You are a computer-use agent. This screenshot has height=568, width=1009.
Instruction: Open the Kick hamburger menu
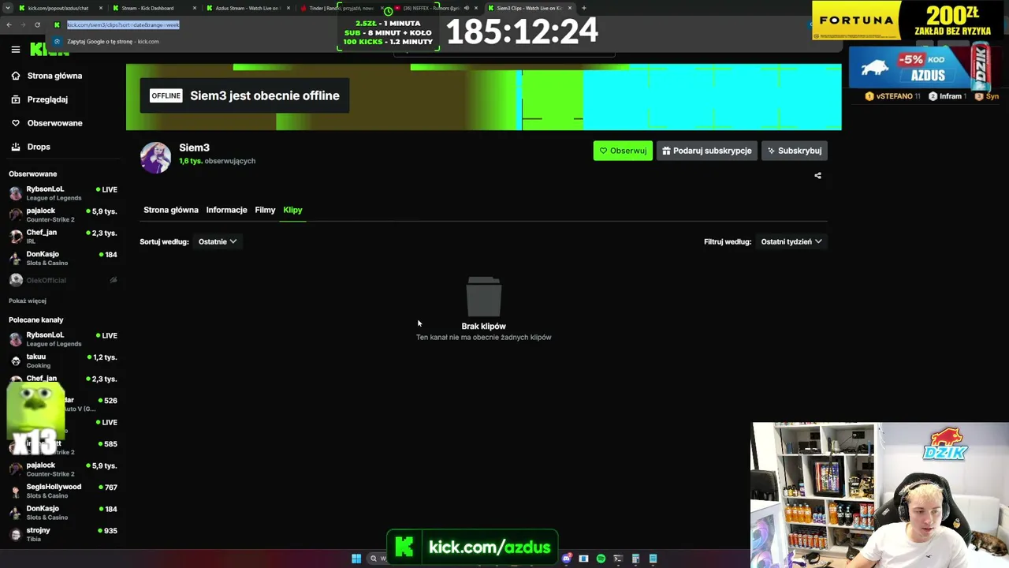tap(16, 50)
